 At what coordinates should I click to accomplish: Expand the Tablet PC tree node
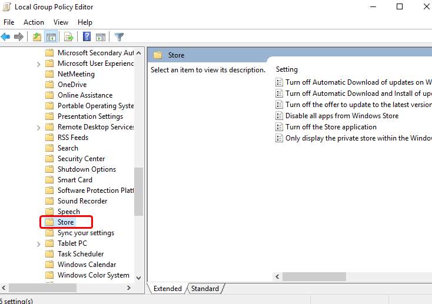(x=39, y=243)
